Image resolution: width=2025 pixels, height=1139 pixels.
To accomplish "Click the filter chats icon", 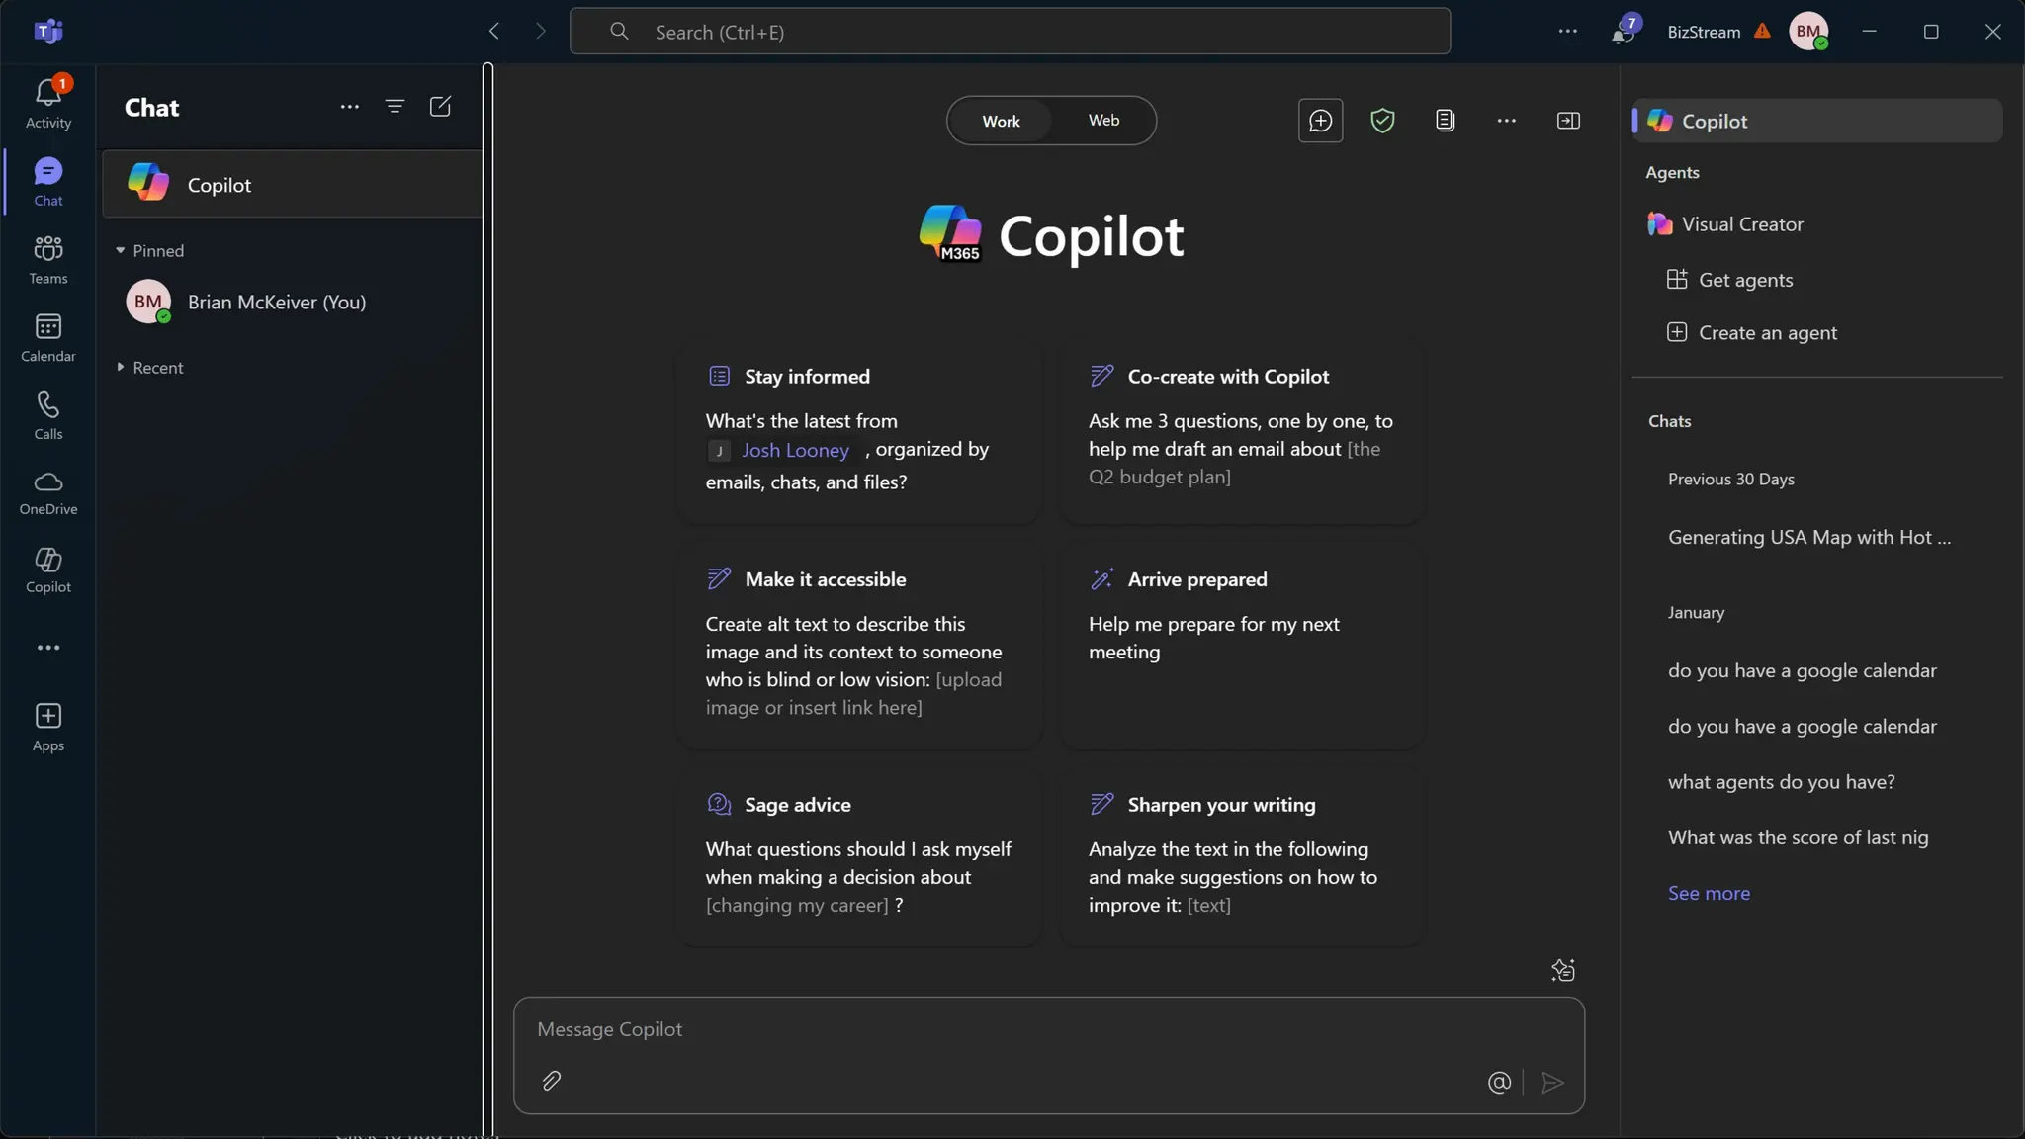I will point(395,107).
